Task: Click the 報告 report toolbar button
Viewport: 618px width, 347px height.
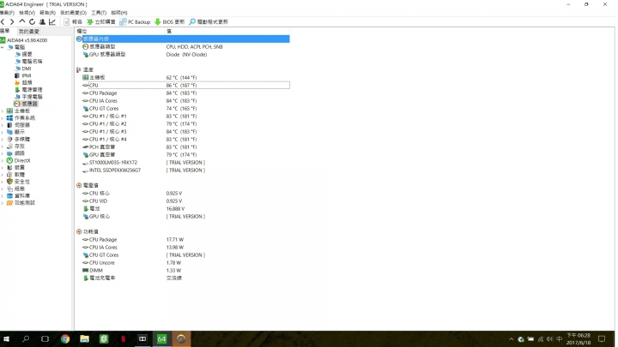Action: click(x=73, y=21)
